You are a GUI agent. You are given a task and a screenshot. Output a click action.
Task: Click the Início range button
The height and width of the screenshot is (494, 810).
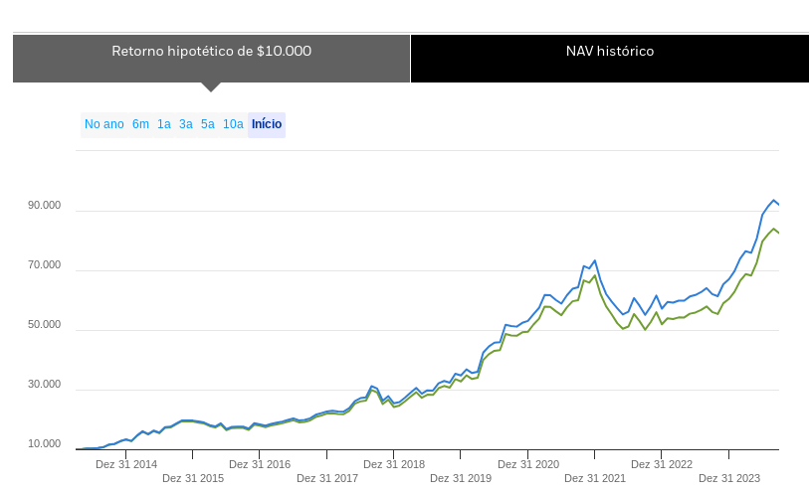point(267,124)
